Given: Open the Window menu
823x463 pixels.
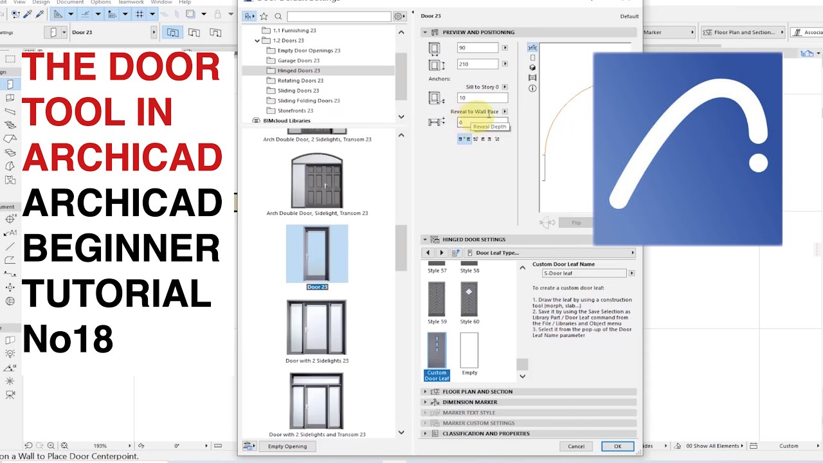Looking at the screenshot, I should 161,3.
